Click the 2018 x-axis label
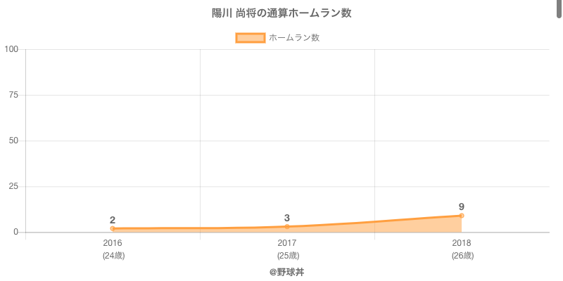563x281 pixels. click(462, 243)
